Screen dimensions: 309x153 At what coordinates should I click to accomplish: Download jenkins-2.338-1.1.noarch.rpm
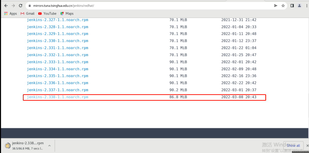pyautogui.click(x=58, y=97)
